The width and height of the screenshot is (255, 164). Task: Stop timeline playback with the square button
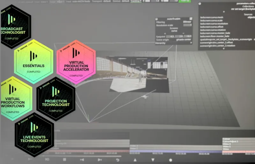pyautogui.click(x=65, y=160)
